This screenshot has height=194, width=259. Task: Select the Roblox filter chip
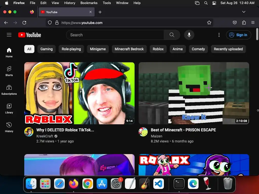coord(158,49)
